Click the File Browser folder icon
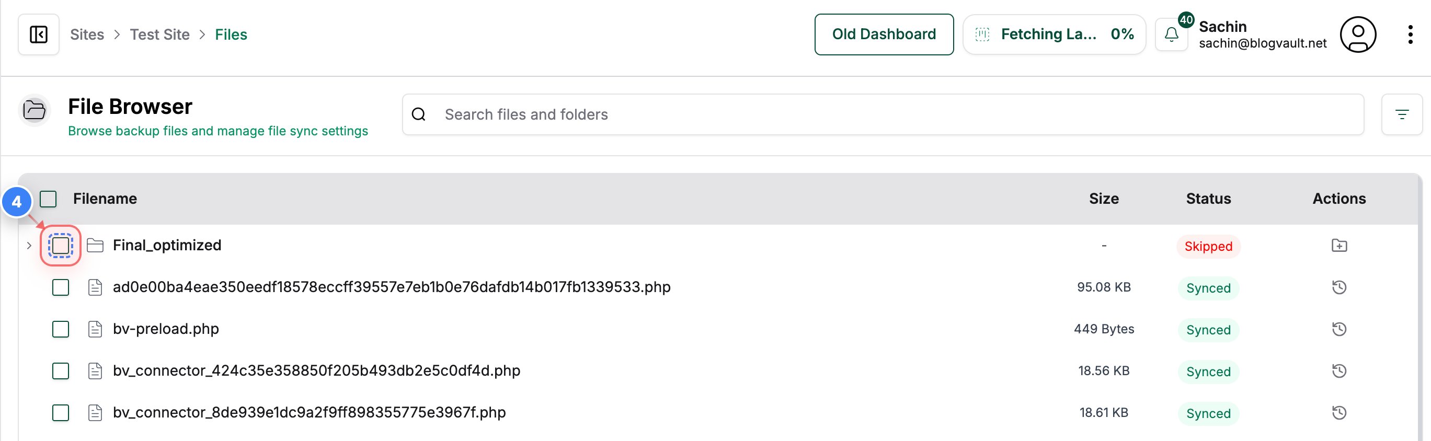1431x441 pixels. point(34,110)
